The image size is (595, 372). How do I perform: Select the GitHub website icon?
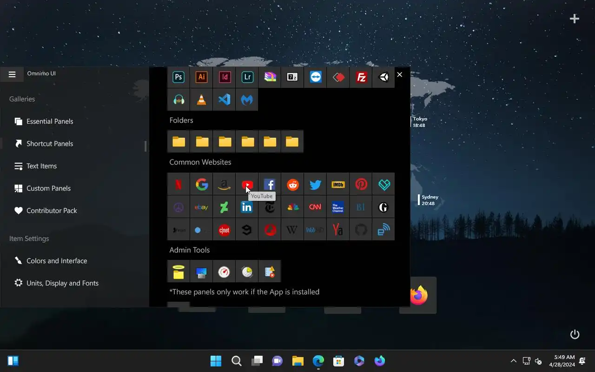pyautogui.click(x=361, y=230)
